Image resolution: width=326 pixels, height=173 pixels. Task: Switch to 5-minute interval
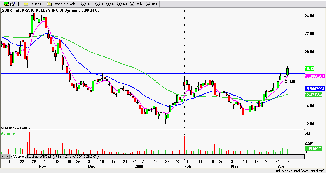point(111,4)
